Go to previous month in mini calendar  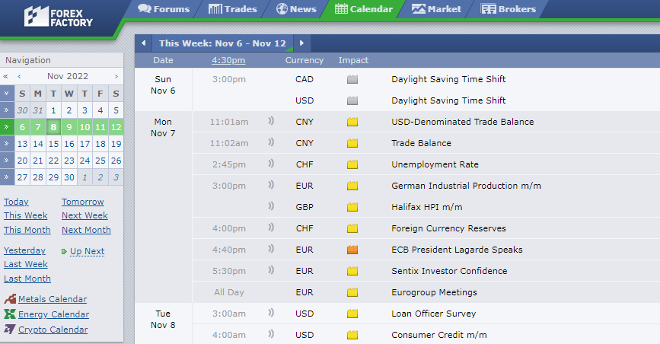(x=19, y=77)
